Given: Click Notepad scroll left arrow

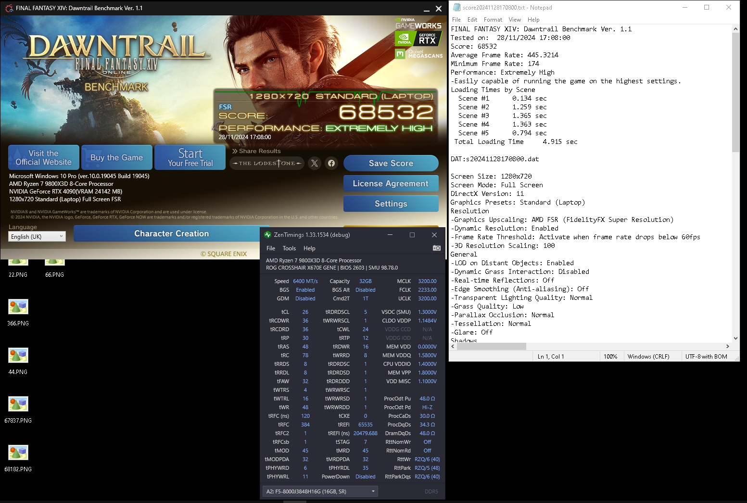Looking at the screenshot, I should pyautogui.click(x=453, y=346).
